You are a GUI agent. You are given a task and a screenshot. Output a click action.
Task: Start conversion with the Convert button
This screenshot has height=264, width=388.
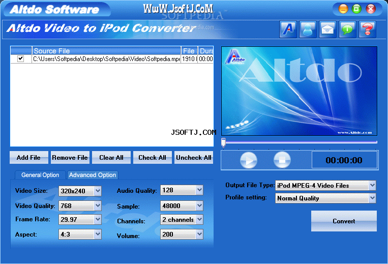pos(344,221)
